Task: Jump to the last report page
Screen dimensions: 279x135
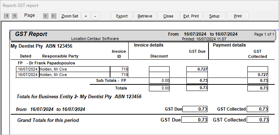Action: tap(53, 16)
